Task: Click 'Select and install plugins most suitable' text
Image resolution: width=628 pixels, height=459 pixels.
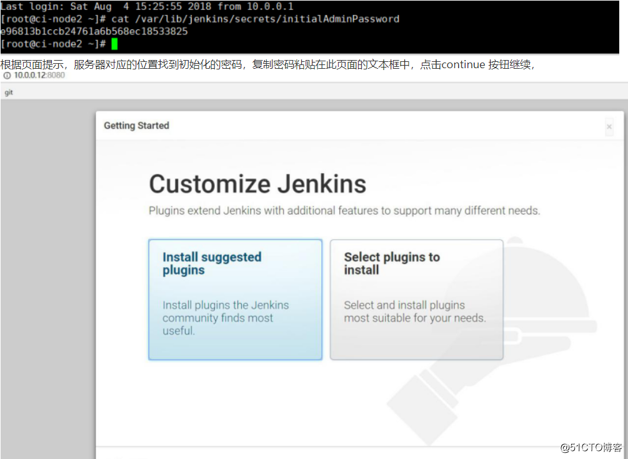Action: click(415, 311)
